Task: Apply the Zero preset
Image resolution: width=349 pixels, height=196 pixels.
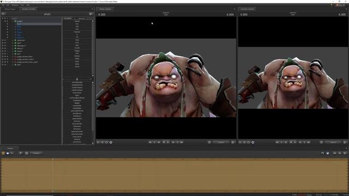Action: point(77,24)
